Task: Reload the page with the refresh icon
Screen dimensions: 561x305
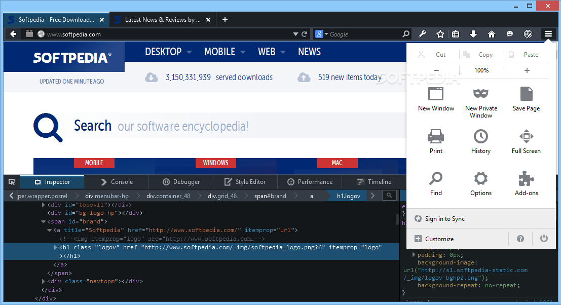Action: (x=305, y=34)
